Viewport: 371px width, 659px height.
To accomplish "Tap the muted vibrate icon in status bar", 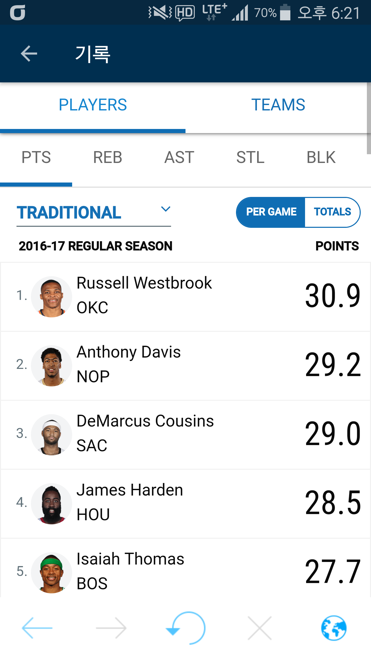I will pos(160,12).
